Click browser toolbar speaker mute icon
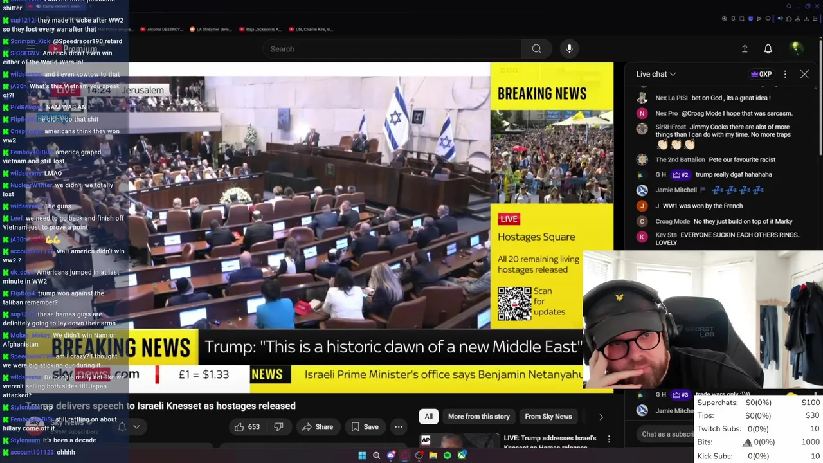823x463 pixels. click(x=780, y=19)
